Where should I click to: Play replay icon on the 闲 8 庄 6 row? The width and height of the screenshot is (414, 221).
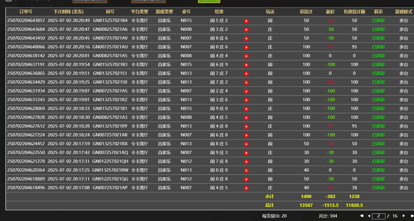pos(246,38)
